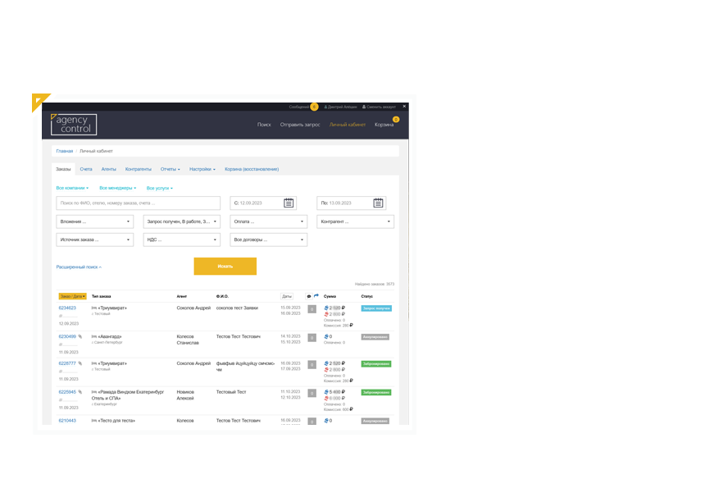Viewport: 705px width, 479px height.
Task: Click the Аннулировано status of order 6230499
Action: click(x=375, y=337)
